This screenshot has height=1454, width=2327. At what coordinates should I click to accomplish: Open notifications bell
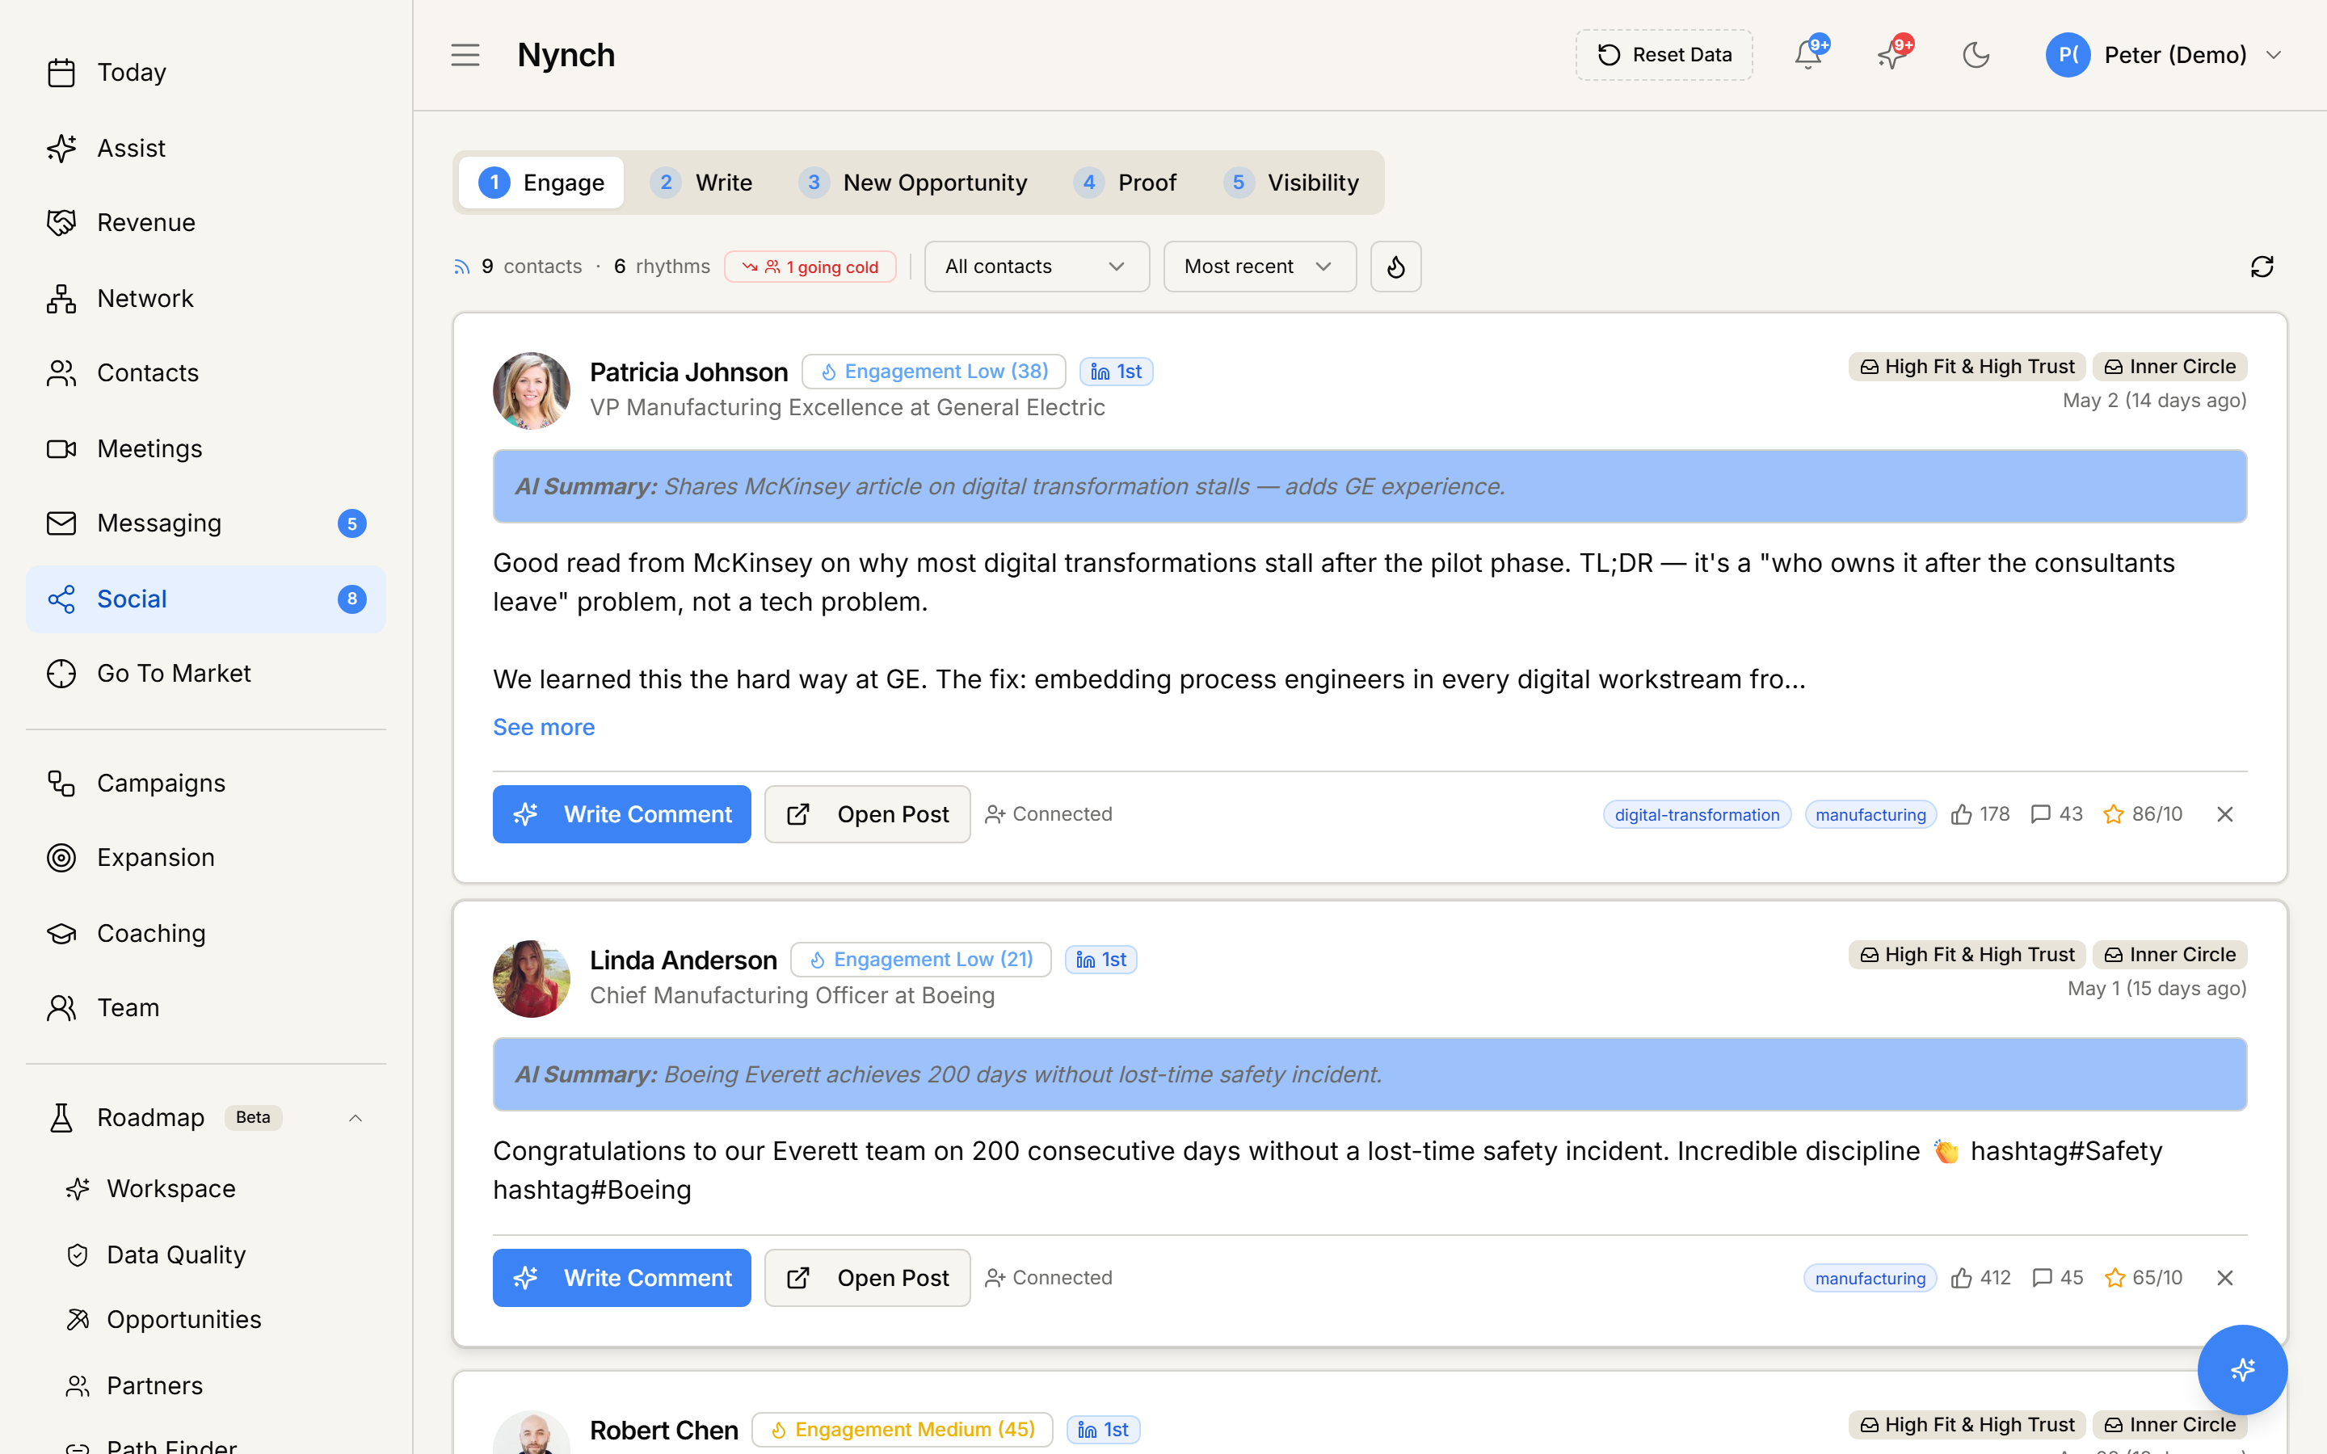point(1809,55)
